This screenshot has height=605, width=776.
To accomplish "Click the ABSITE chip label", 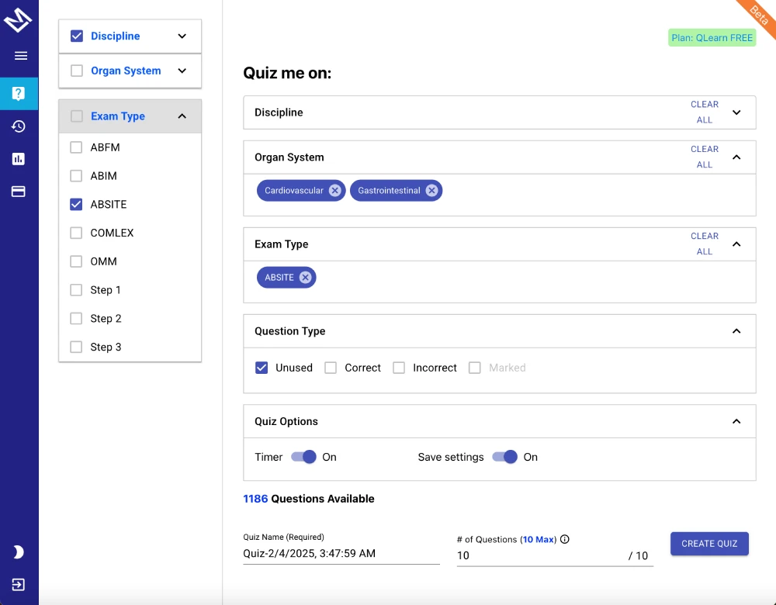I will tap(279, 278).
